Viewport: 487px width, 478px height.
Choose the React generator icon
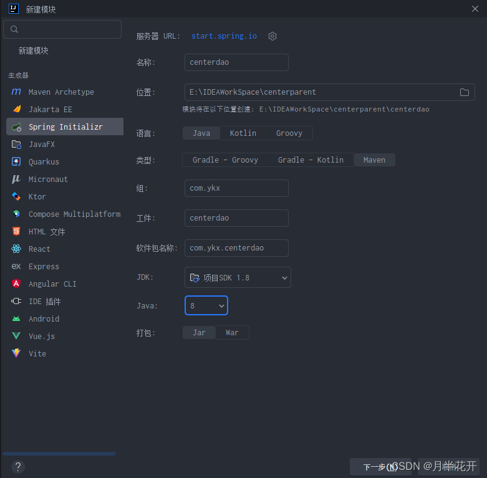[16, 249]
